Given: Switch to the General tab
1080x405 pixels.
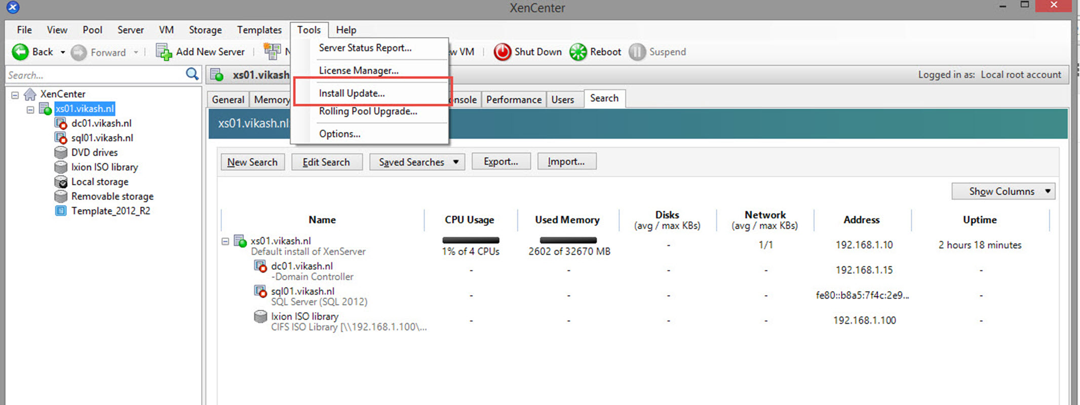Looking at the screenshot, I should click(x=228, y=100).
